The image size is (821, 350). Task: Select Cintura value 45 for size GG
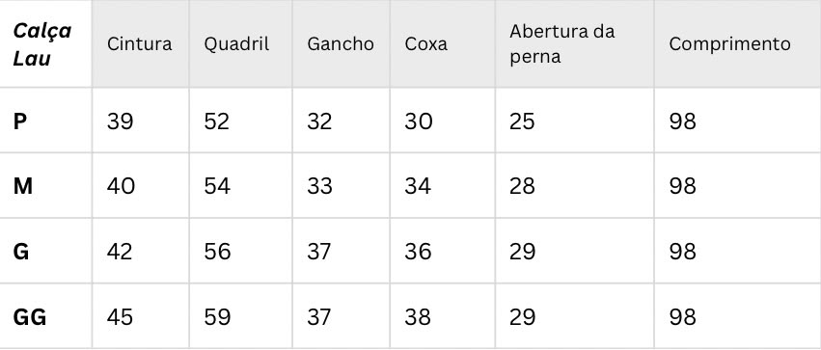pos(120,317)
